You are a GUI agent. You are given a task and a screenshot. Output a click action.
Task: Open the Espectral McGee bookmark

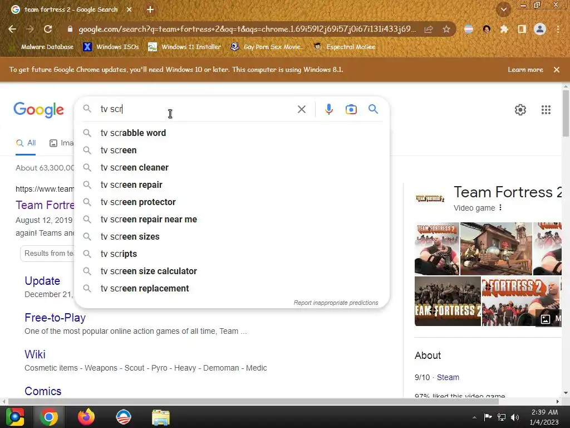(345, 47)
